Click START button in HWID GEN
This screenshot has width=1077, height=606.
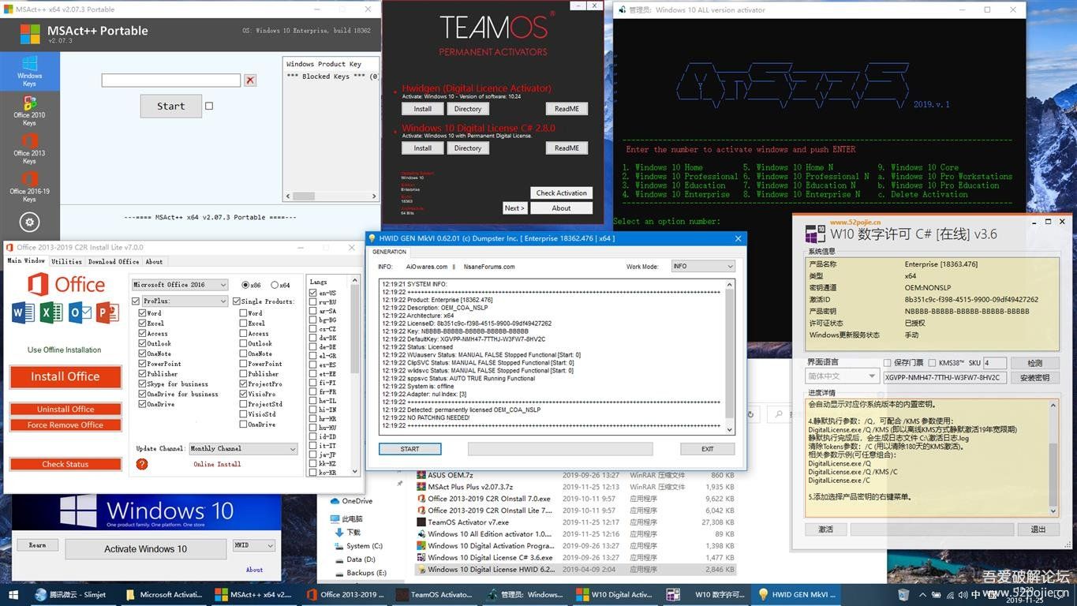click(x=410, y=449)
